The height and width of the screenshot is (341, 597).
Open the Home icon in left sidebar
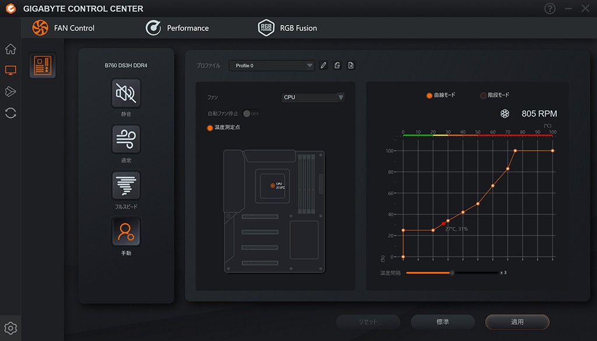click(10, 49)
